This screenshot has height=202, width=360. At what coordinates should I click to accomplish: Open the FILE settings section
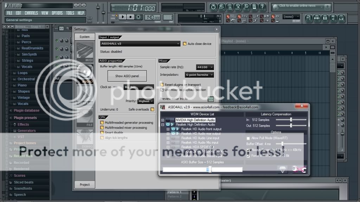click(x=85, y=117)
